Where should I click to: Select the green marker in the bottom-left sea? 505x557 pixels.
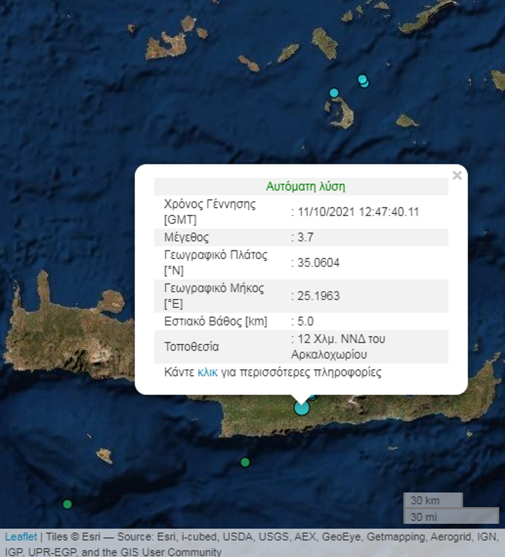pyautogui.click(x=67, y=504)
